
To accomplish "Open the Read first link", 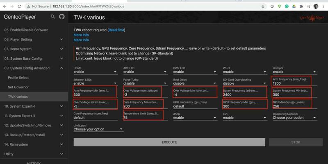I will [x=116, y=30].
